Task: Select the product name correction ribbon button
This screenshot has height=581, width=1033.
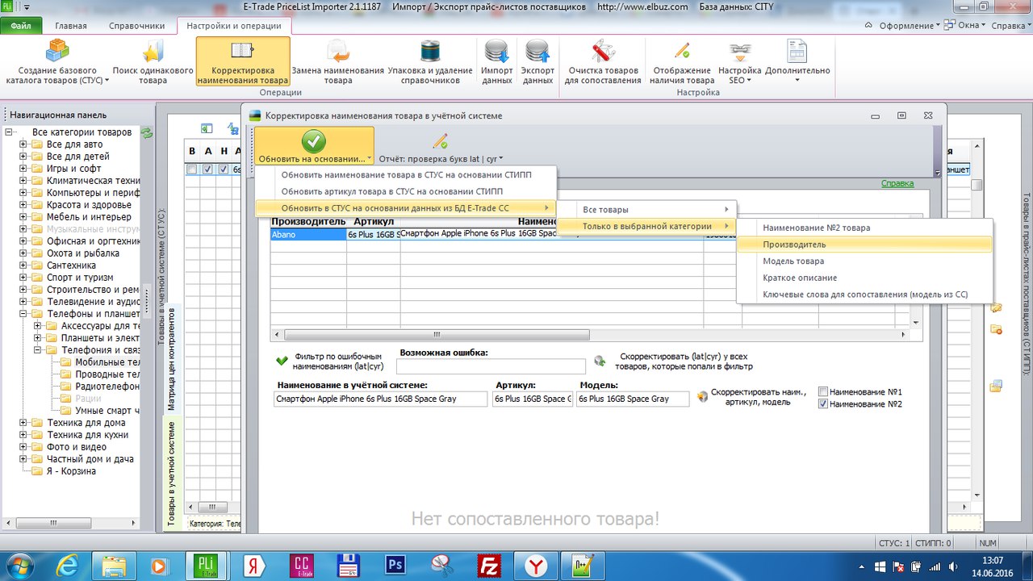Action: [243, 62]
